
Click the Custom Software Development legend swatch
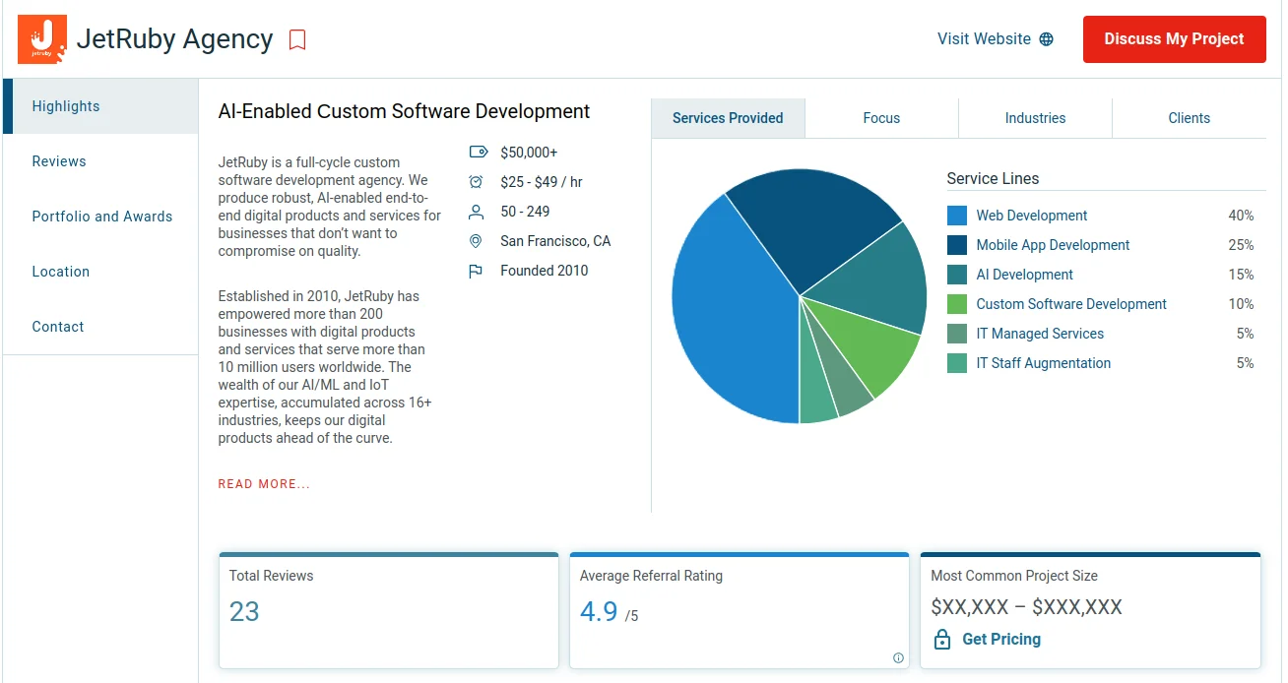pos(957,304)
